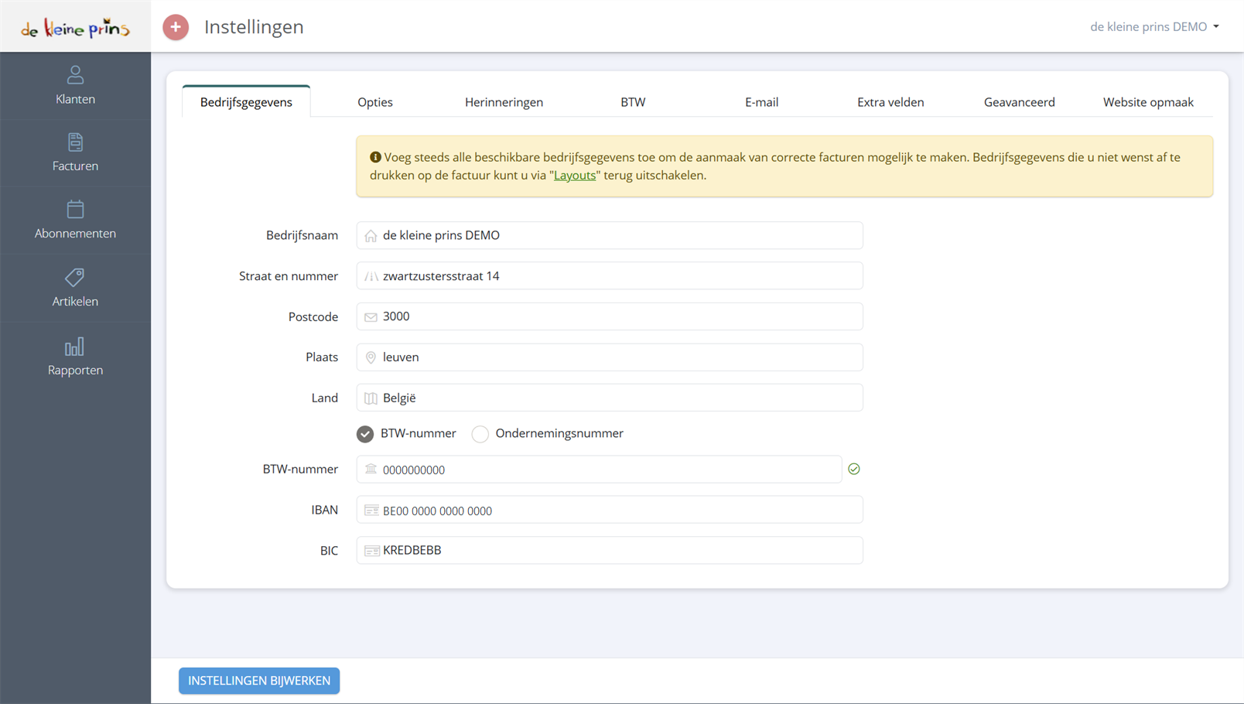This screenshot has width=1244, height=704.
Task: Click the red plus add button
Action: pyautogui.click(x=176, y=27)
